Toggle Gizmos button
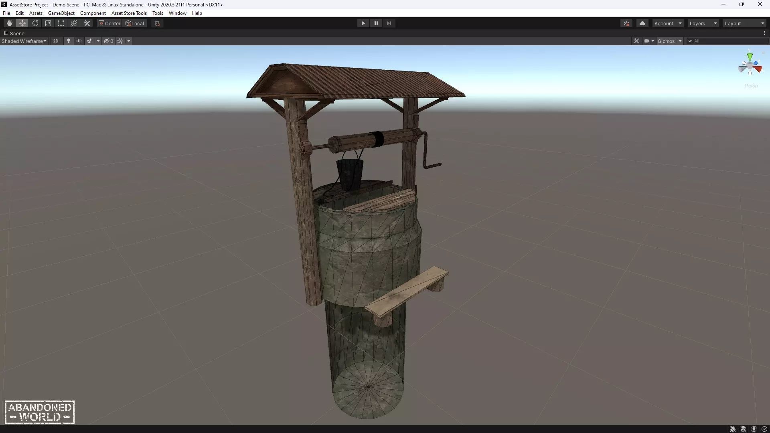Image resolution: width=770 pixels, height=433 pixels. 666,41
